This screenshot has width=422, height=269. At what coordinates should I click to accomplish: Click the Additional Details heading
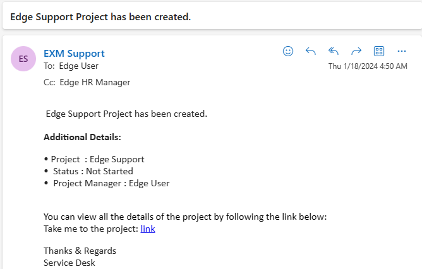[x=82, y=137]
